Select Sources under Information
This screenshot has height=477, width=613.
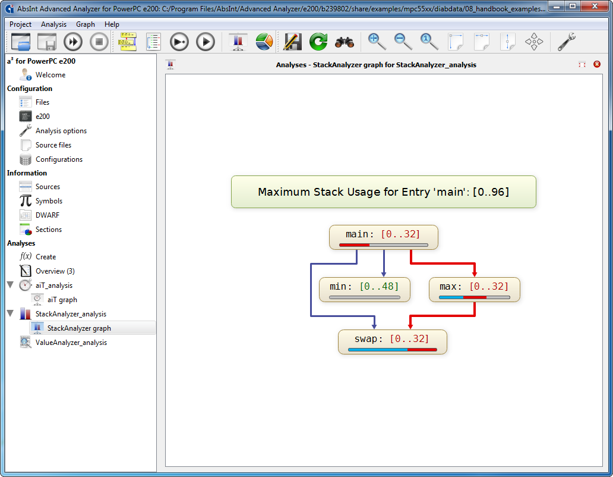click(48, 187)
